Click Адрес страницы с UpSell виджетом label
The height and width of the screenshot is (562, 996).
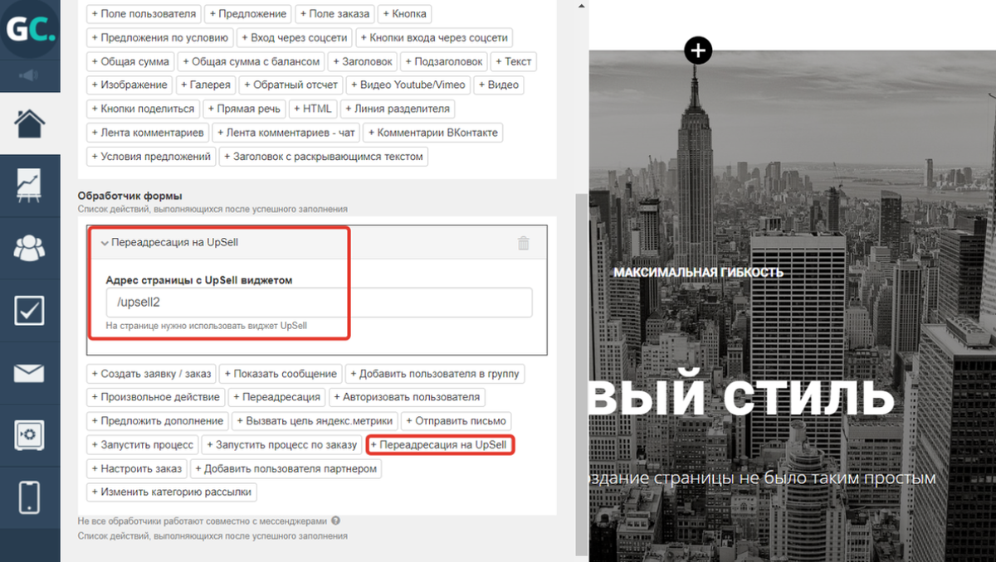click(199, 280)
